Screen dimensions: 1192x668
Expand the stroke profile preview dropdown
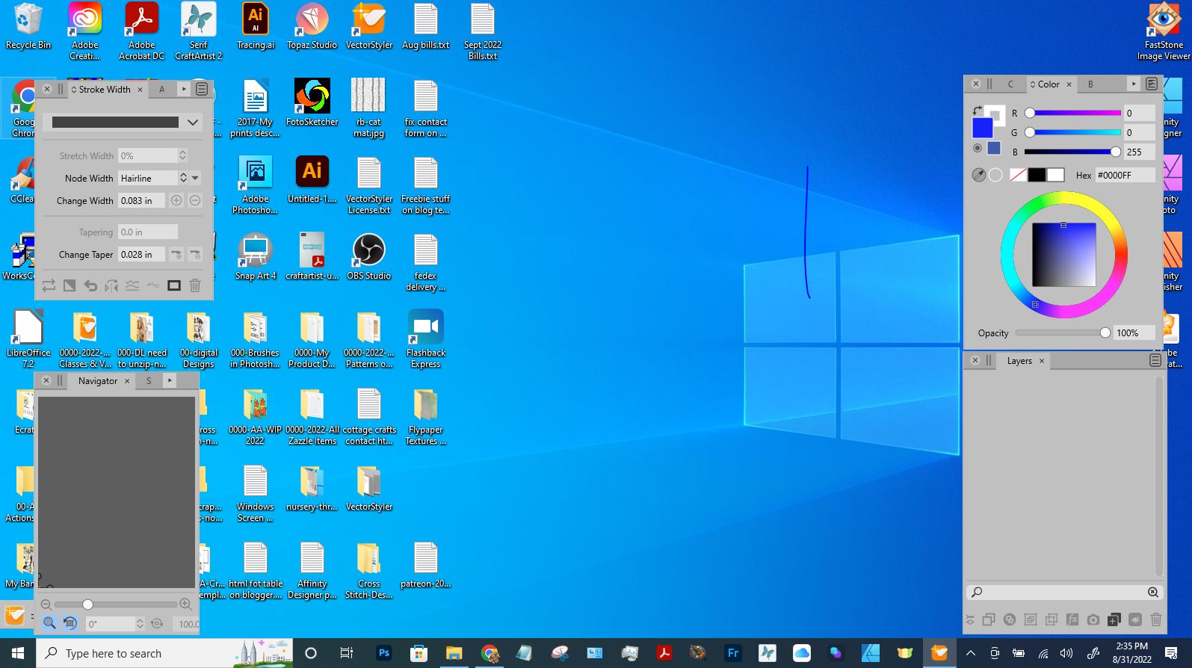click(x=193, y=123)
